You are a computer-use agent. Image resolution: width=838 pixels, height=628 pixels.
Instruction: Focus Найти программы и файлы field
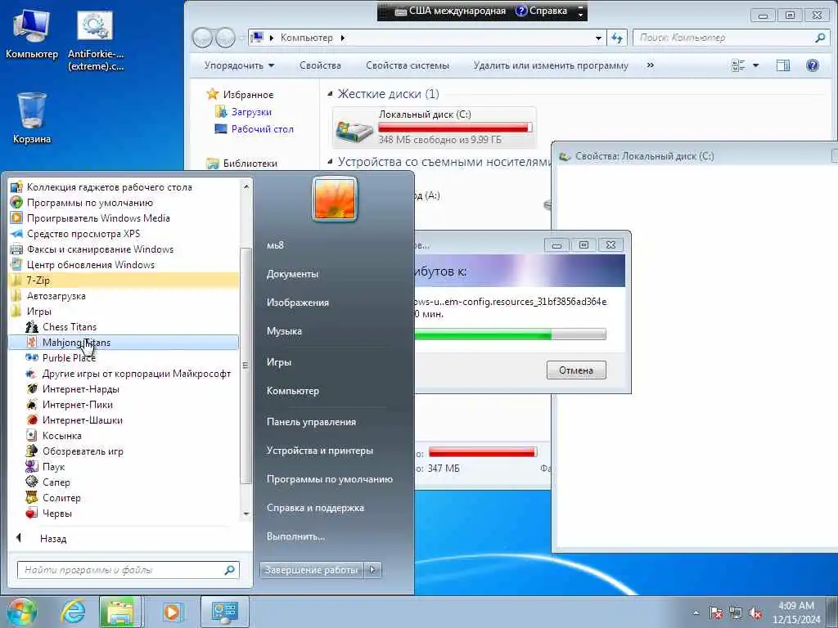tap(128, 570)
